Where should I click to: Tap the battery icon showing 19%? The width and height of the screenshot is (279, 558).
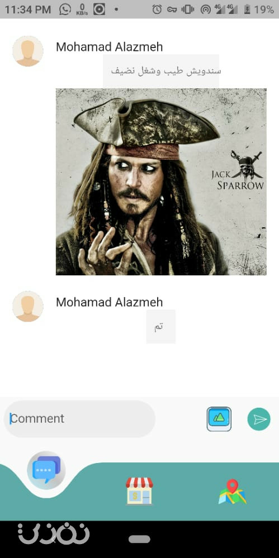pyautogui.click(x=247, y=9)
